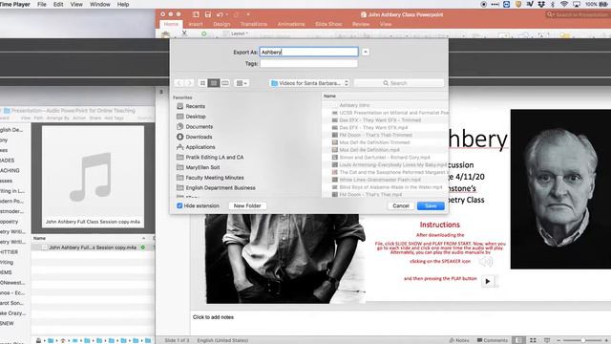Image resolution: width=611 pixels, height=344 pixels.
Task: Open the Help menu in menu bar
Action: coord(123,4)
